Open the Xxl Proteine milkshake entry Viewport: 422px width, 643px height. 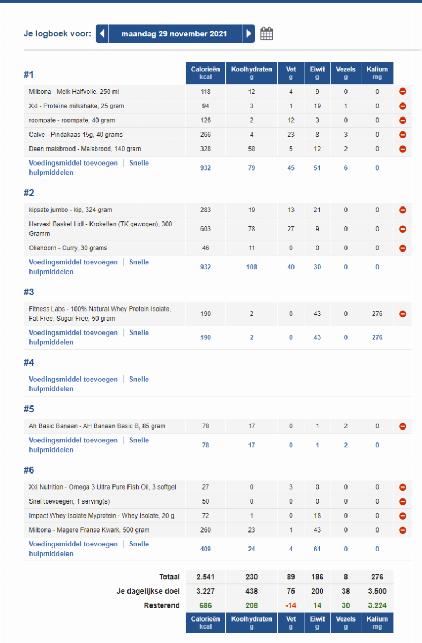[77, 106]
